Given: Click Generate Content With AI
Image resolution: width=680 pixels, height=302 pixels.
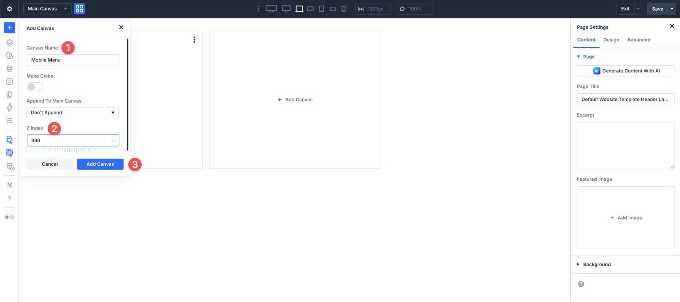Looking at the screenshot, I should click(x=626, y=71).
